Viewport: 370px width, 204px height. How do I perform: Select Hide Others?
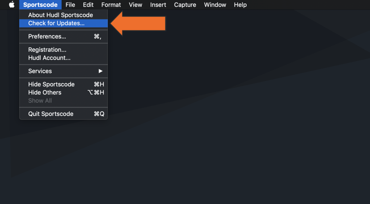pos(44,92)
